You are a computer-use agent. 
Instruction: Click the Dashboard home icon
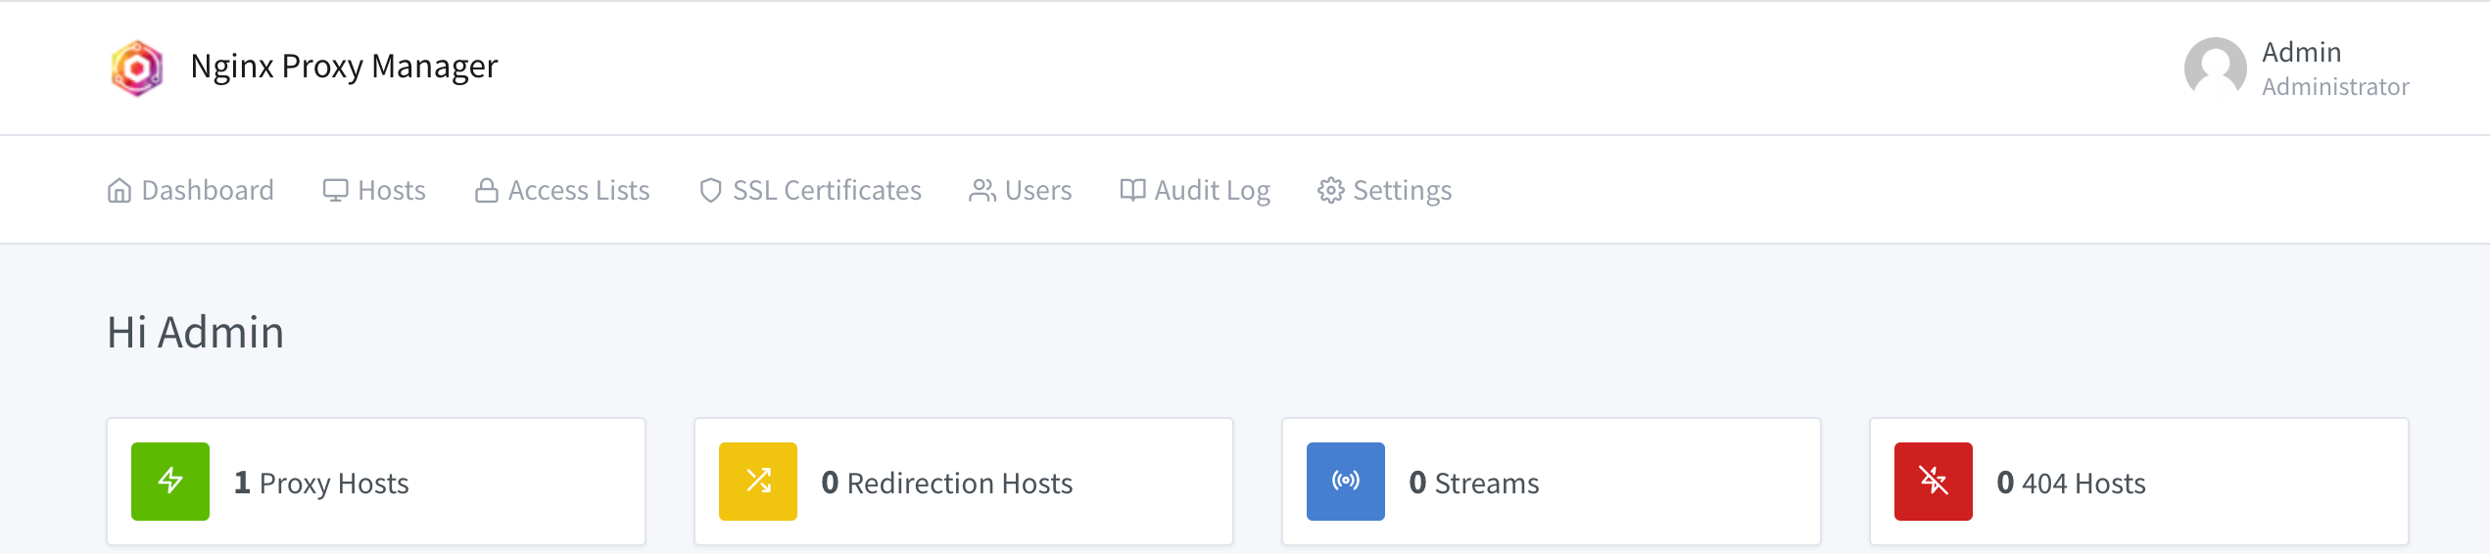tap(120, 191)
